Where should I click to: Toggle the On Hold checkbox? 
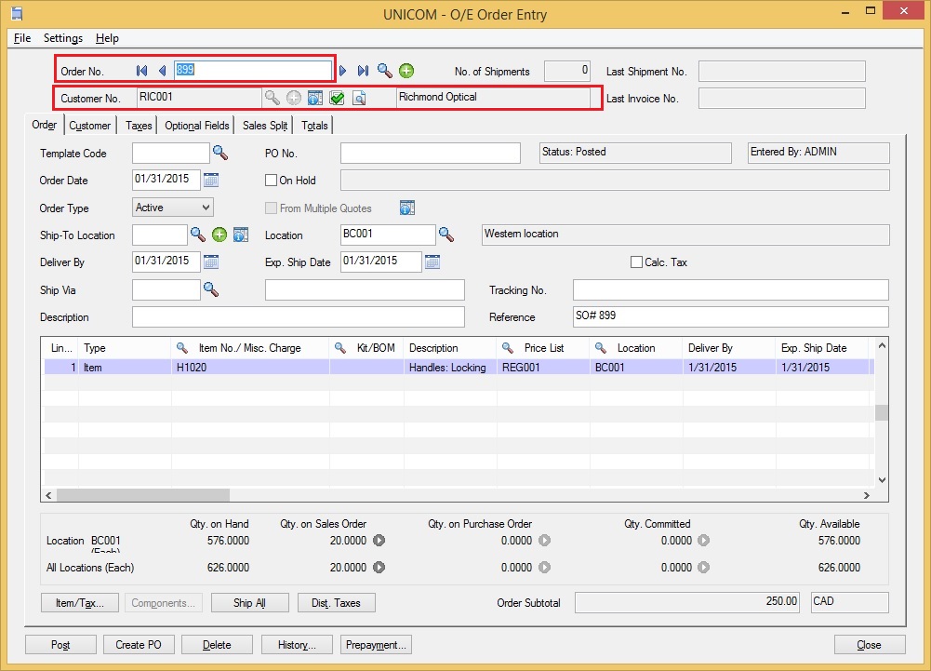(272, 181)
